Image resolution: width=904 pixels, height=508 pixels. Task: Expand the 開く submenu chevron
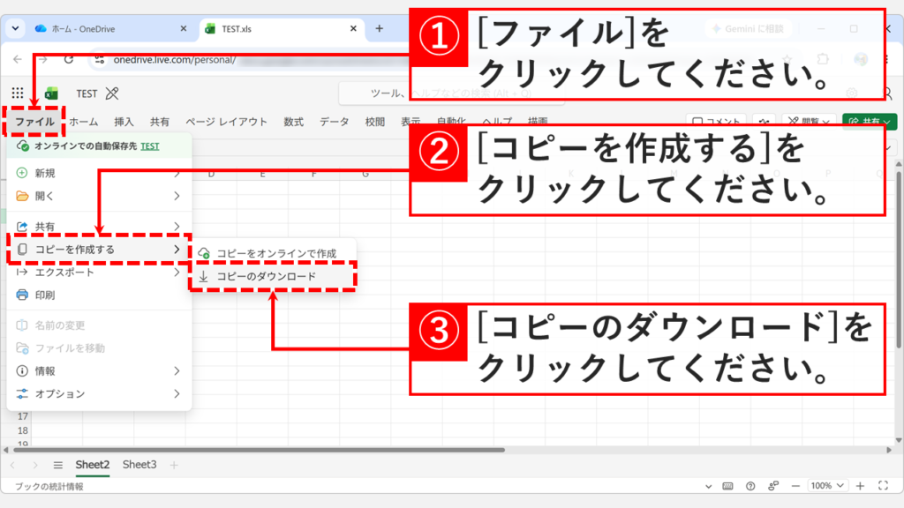[177, 196]
